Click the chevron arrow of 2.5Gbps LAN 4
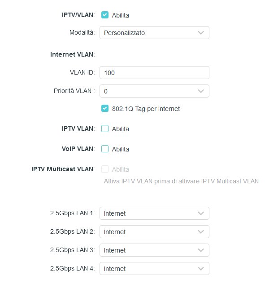278x293 pixels. tap(201, 269)
